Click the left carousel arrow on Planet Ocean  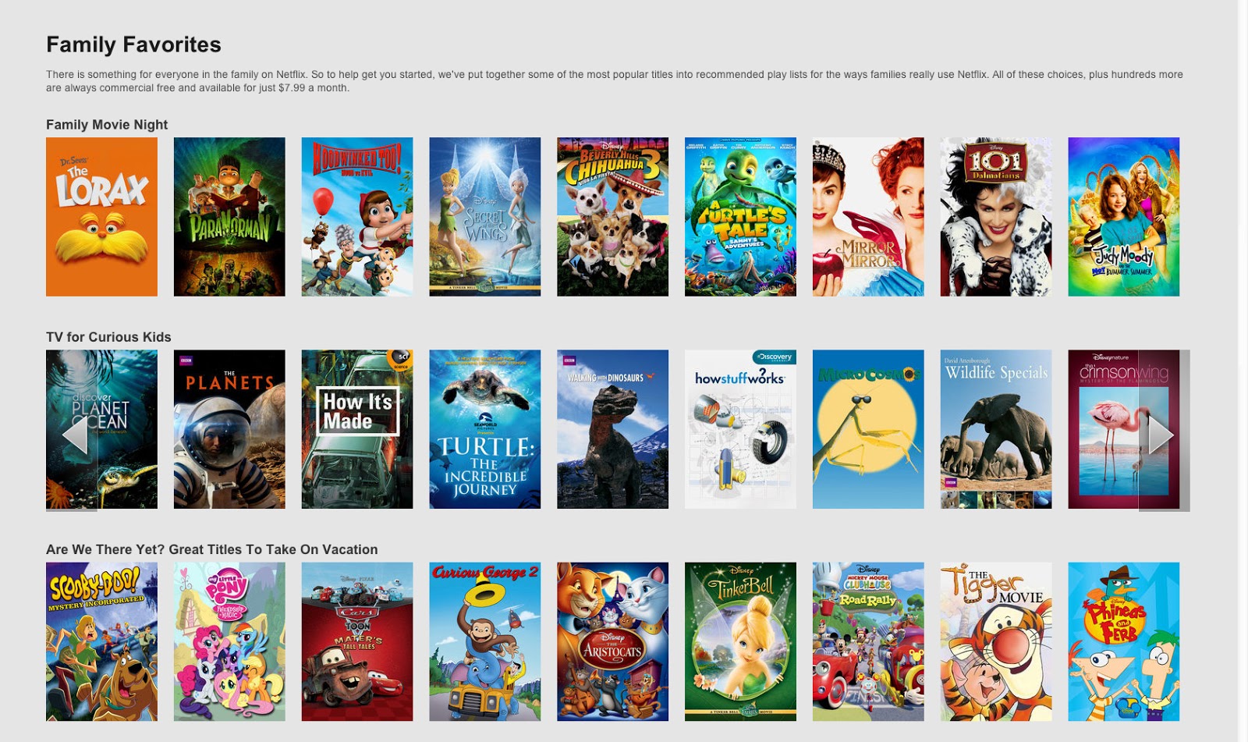pos(75,435)
